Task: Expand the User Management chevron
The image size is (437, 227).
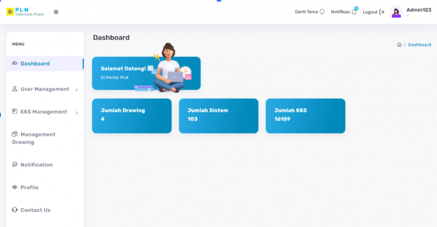Action: pyautogui.click(x=76, y=90)
